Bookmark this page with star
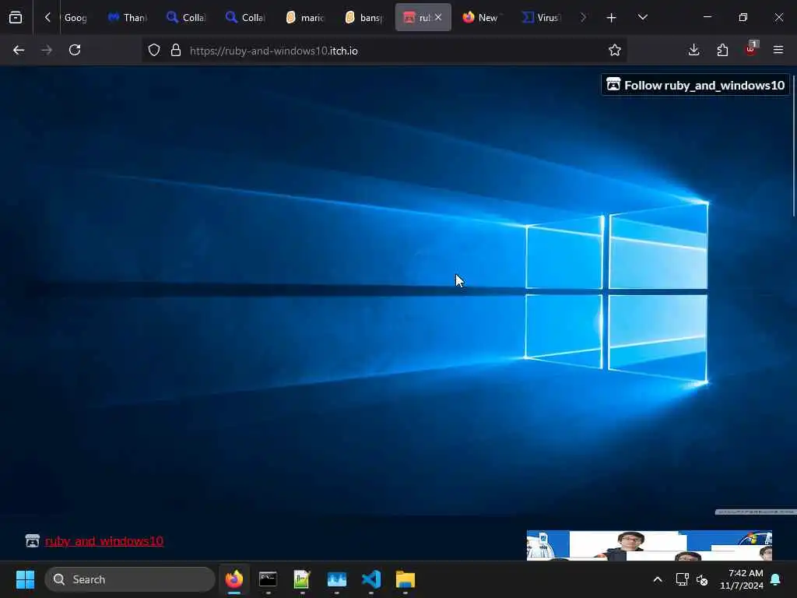The image size is (797, 598). 615,51
